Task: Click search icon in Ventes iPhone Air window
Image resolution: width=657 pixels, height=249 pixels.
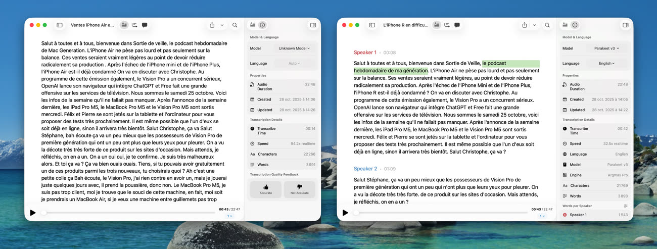Action: [235, 25]
